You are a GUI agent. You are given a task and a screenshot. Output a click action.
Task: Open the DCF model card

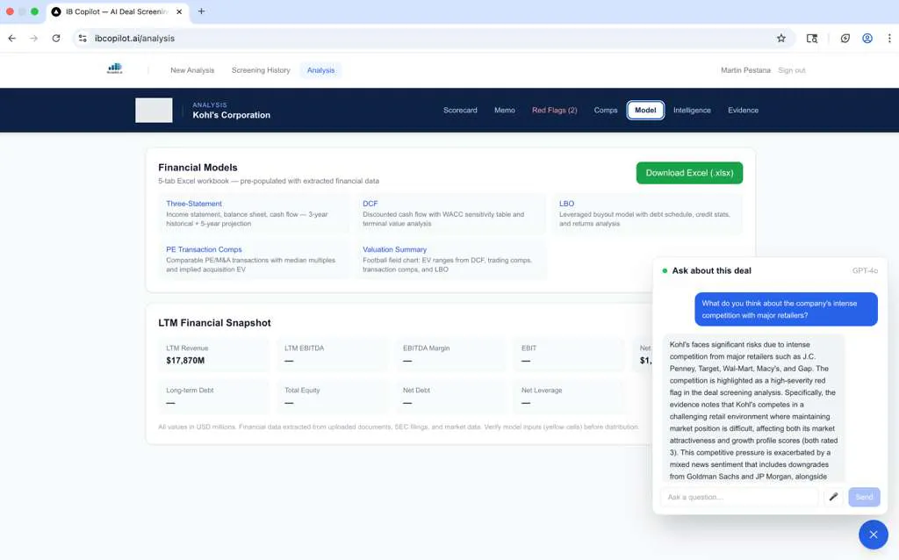(450, 213)
